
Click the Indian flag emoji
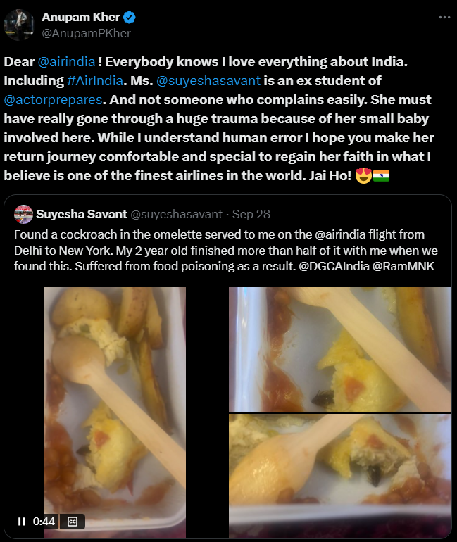pos(381,175)
